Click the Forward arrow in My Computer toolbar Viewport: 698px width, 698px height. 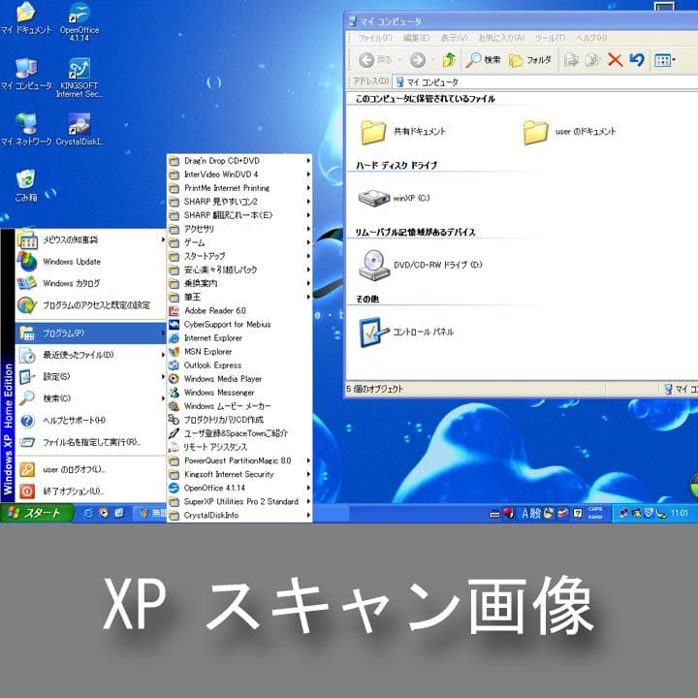[418, 60]
